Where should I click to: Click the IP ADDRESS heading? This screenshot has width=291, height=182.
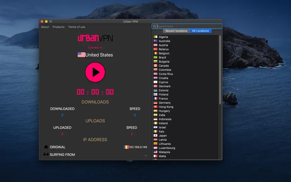pyautogui.click(x=95, y=140)
